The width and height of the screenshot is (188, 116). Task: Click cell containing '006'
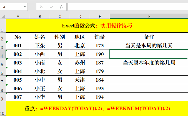point(18,88)
